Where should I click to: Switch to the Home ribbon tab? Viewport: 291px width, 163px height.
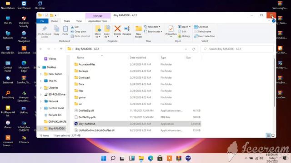[x=55, y=21]
